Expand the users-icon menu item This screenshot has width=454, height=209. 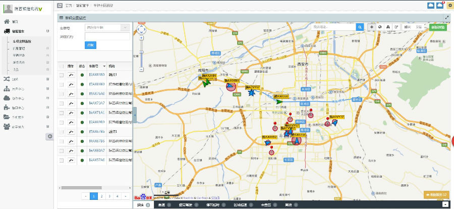47,126
